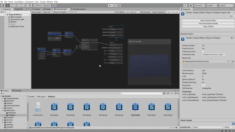Select the WaterRings7 shader graph asset
The height and width of the screenshot is (132, 235).
click(x=152, y=109)
